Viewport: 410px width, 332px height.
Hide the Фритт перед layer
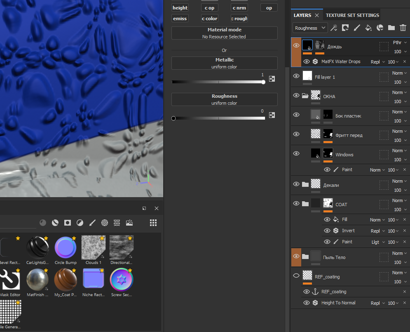click(296, 134)
